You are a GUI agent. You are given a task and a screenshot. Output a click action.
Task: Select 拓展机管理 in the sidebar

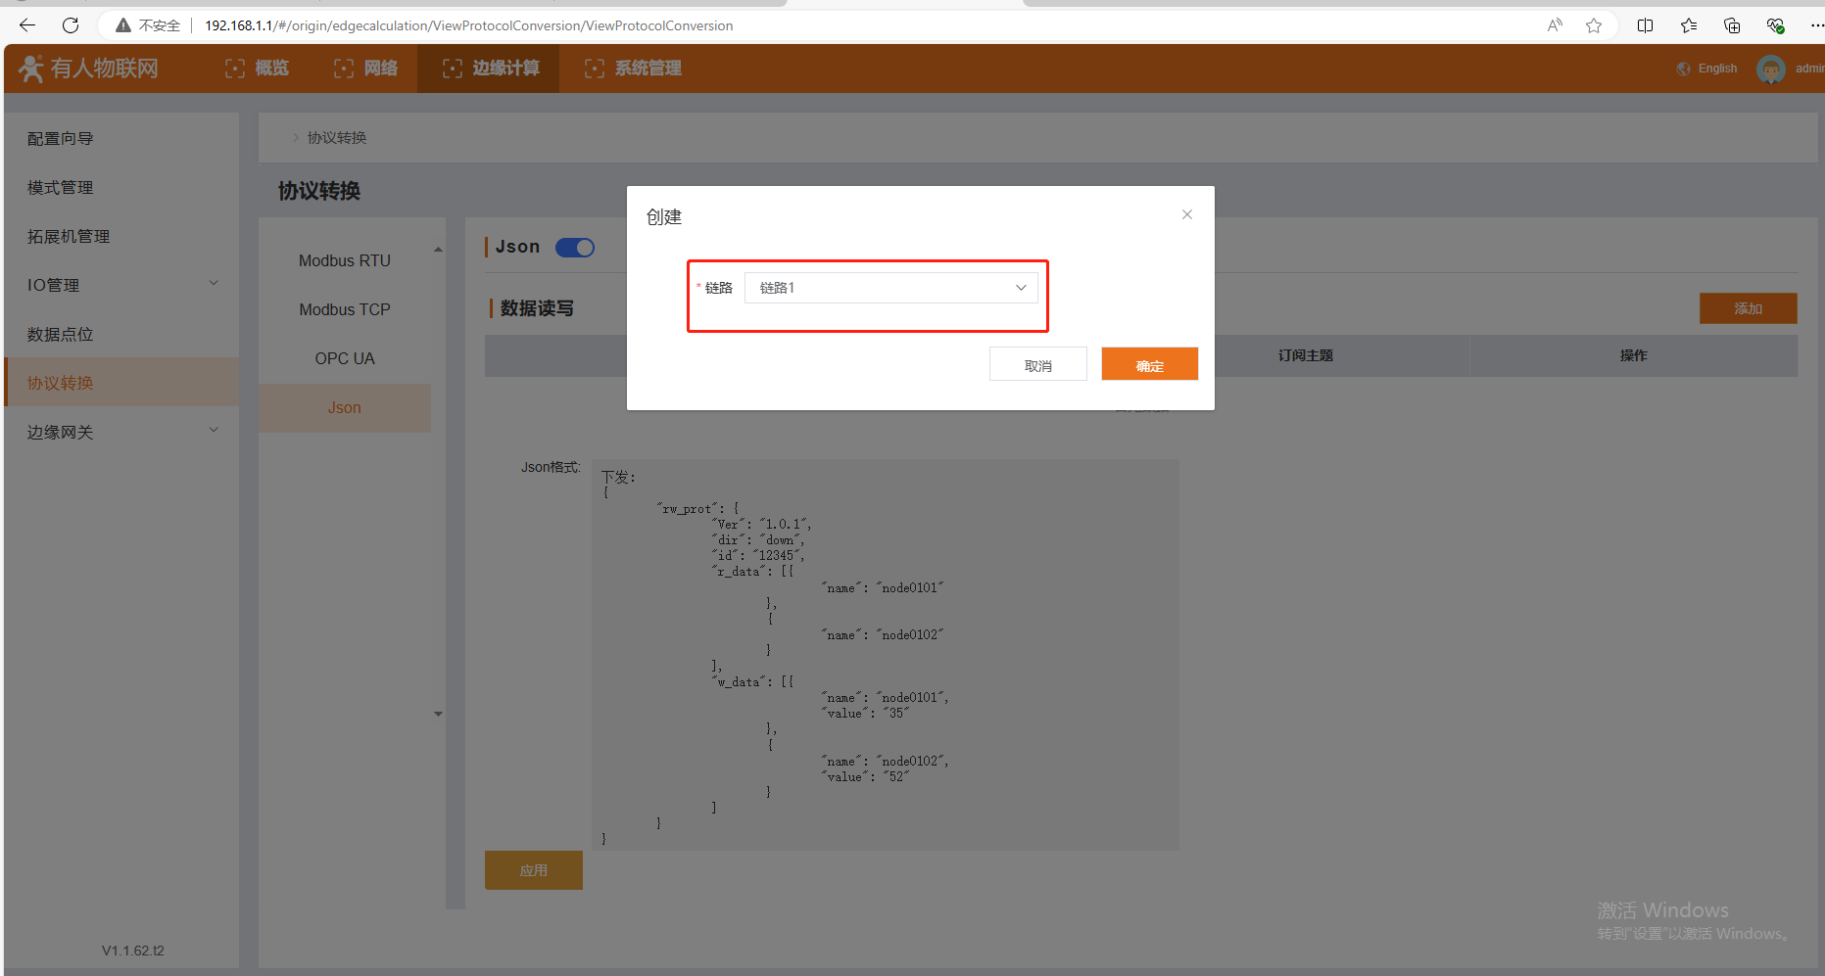pos(69,236)
